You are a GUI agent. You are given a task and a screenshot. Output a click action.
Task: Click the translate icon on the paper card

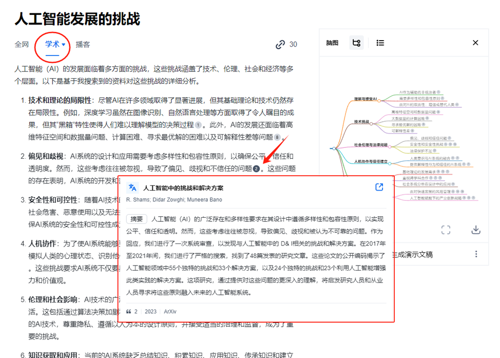pos(132,187)
